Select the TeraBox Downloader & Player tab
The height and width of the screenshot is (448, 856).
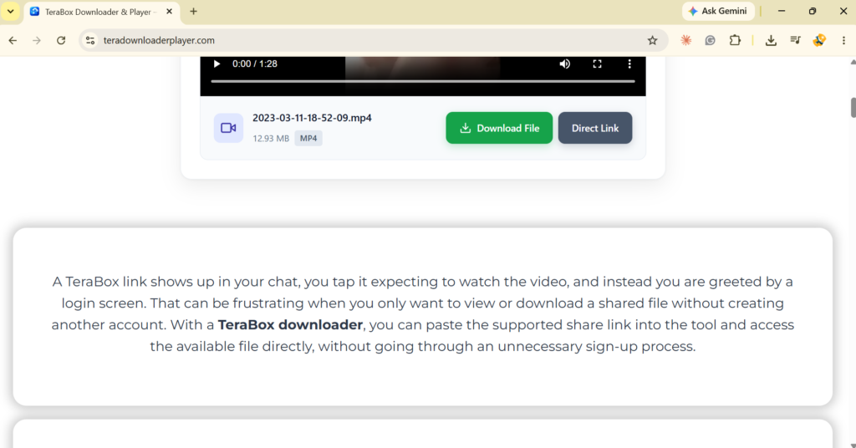coord(101,12)
